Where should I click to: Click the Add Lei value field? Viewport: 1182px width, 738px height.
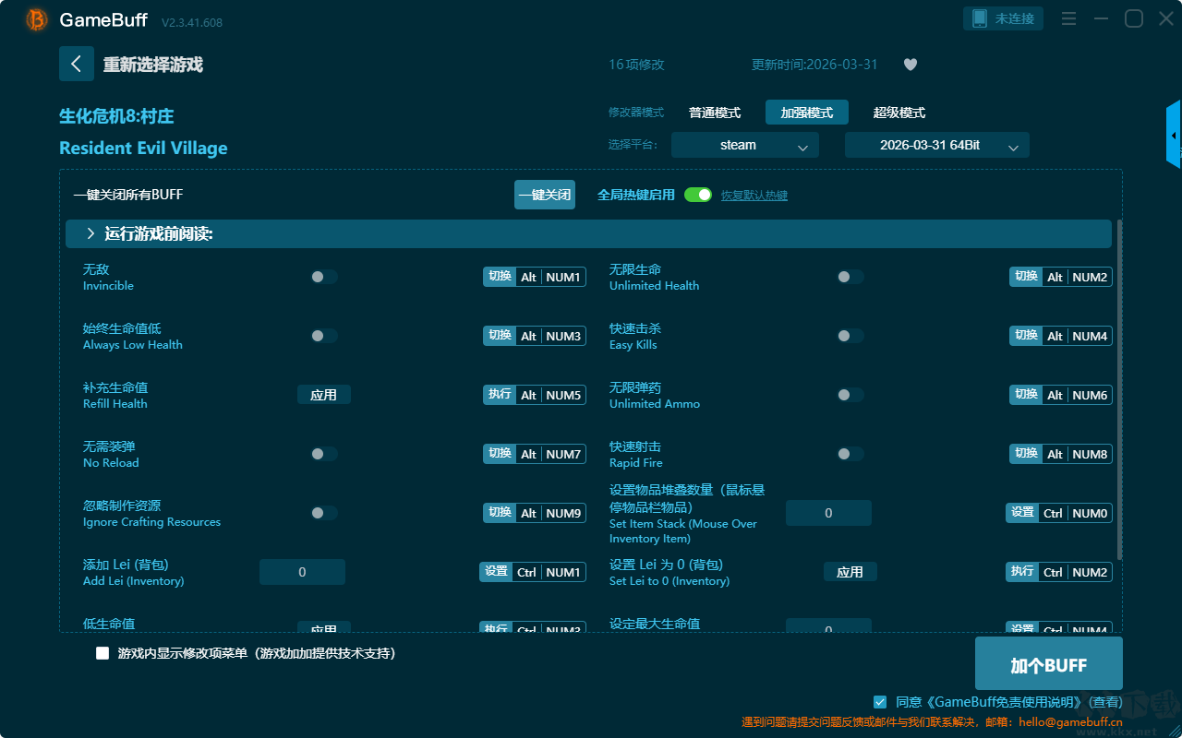(x=302, y=572)
